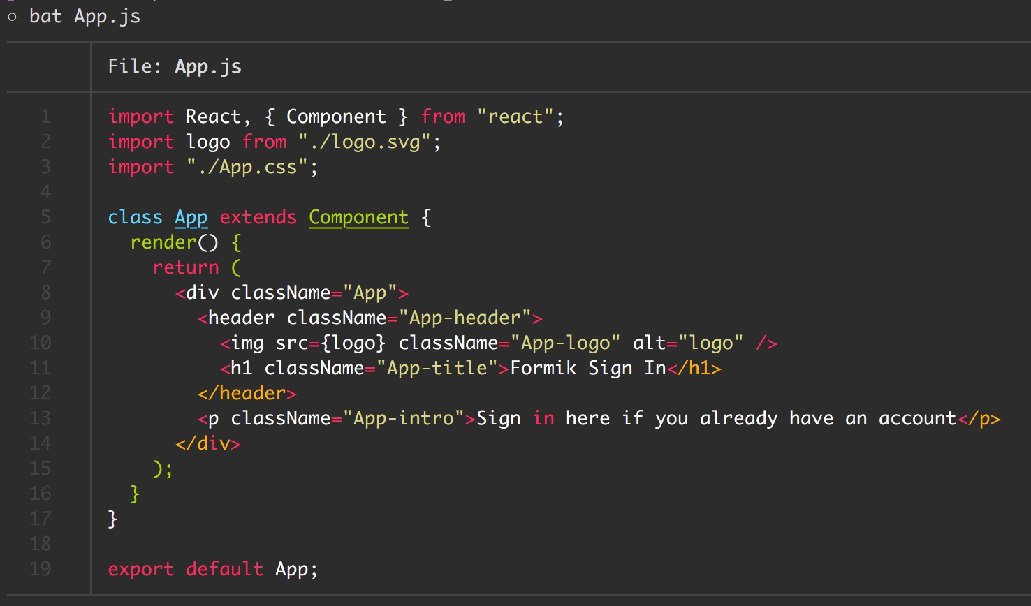The image size is (1031, 606).
Task: Click line number 1 in the gutter
Action: coord(45,117)
